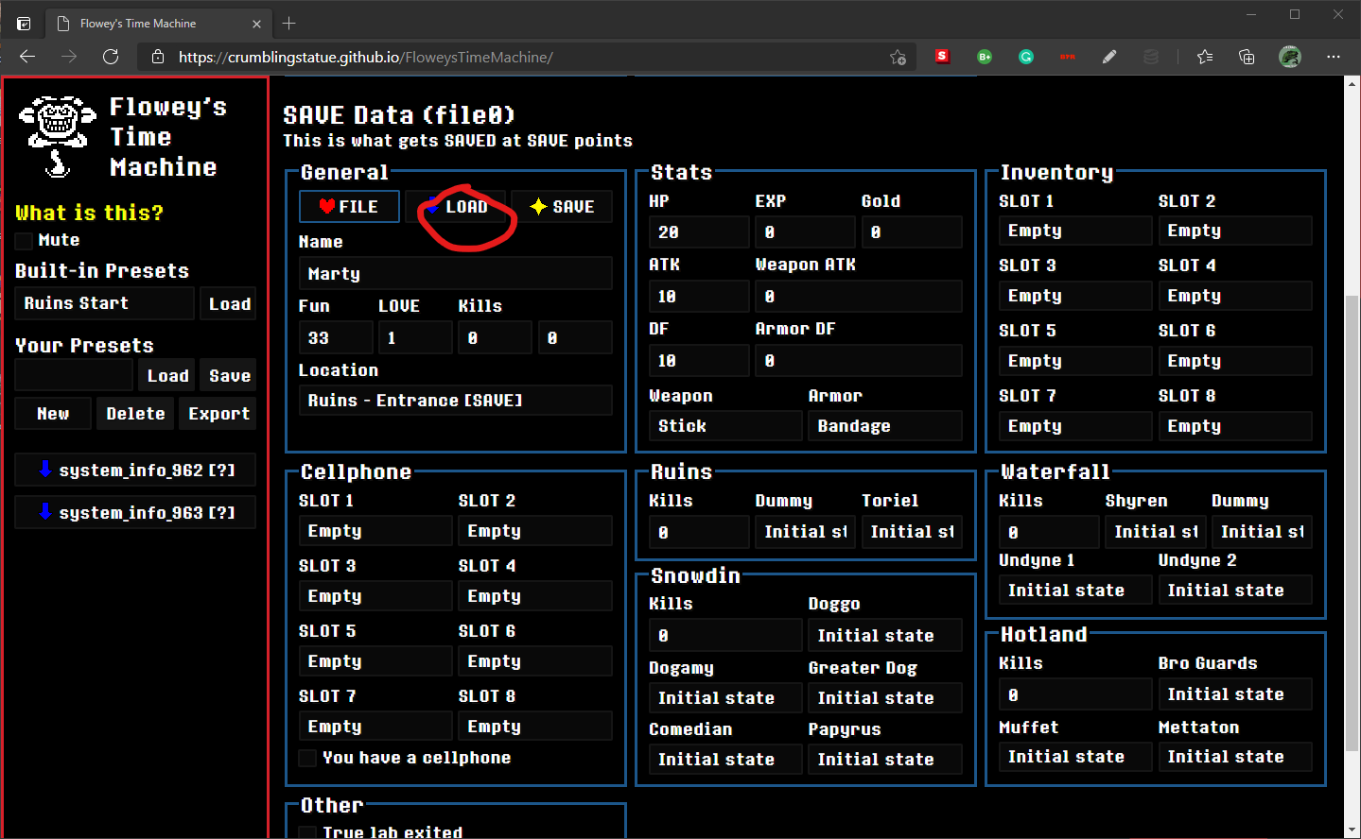Image resolution: width=1361 pixels, height=839 pixels.
Task: Download the system_info_962 file
Action: pyautogui.click(x=135, y=471)
